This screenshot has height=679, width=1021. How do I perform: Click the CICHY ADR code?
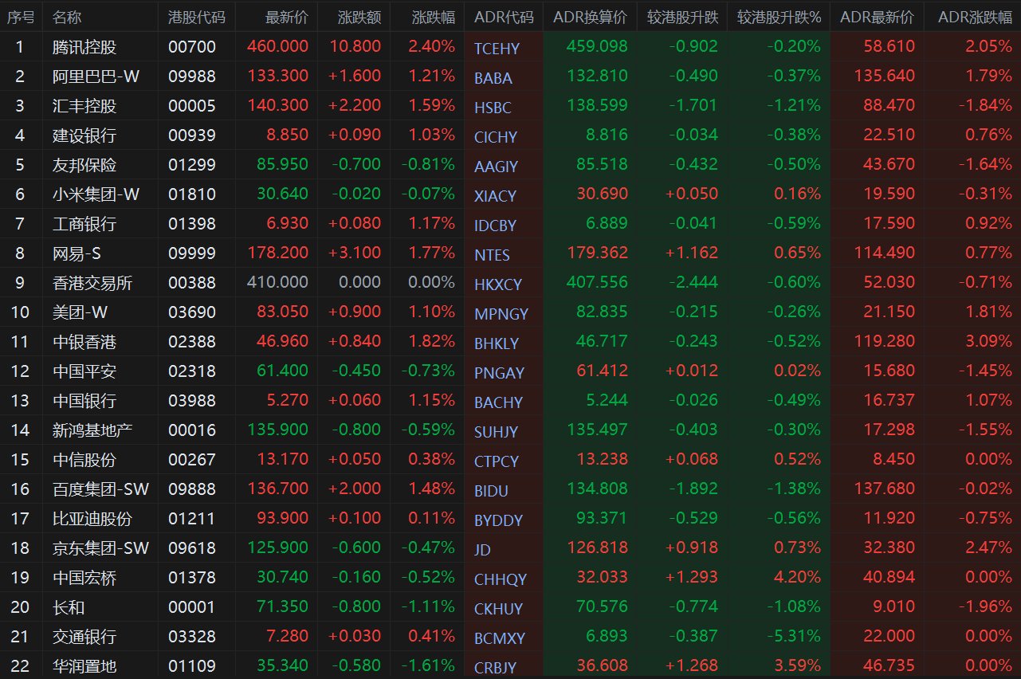click(x=496, y=138)
